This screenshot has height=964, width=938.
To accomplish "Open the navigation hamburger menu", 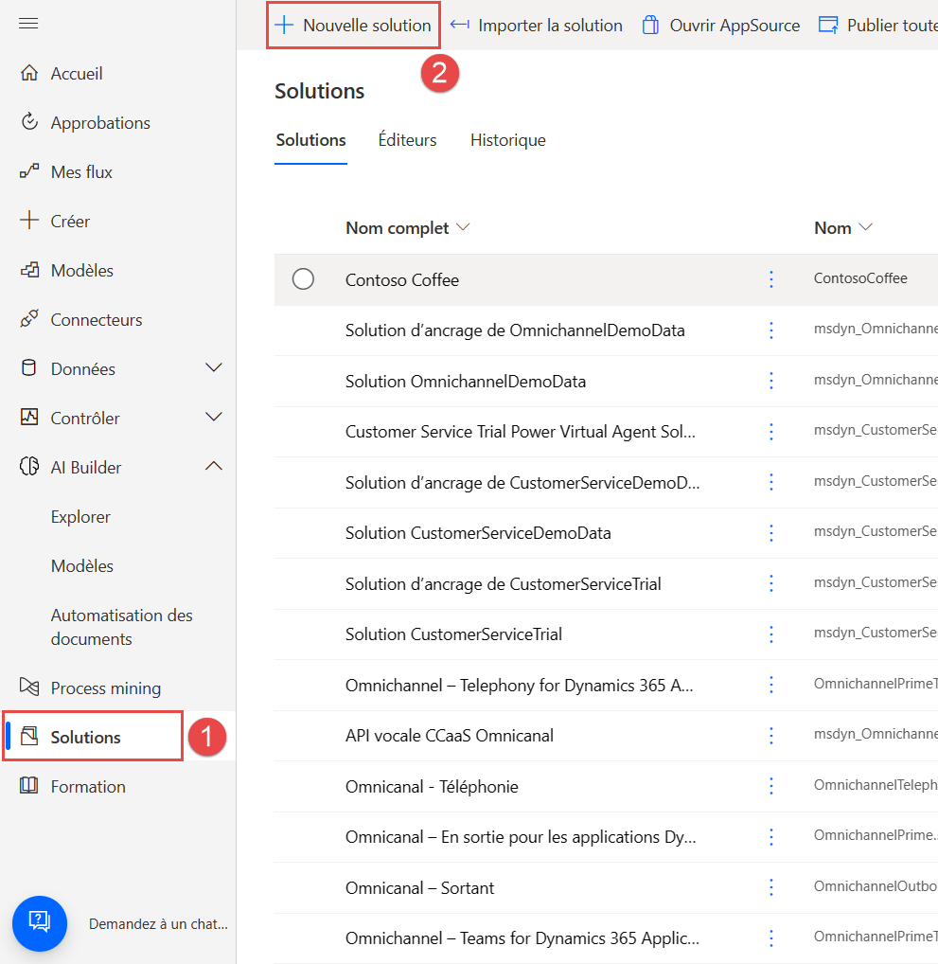I will (x=28, y=23).
